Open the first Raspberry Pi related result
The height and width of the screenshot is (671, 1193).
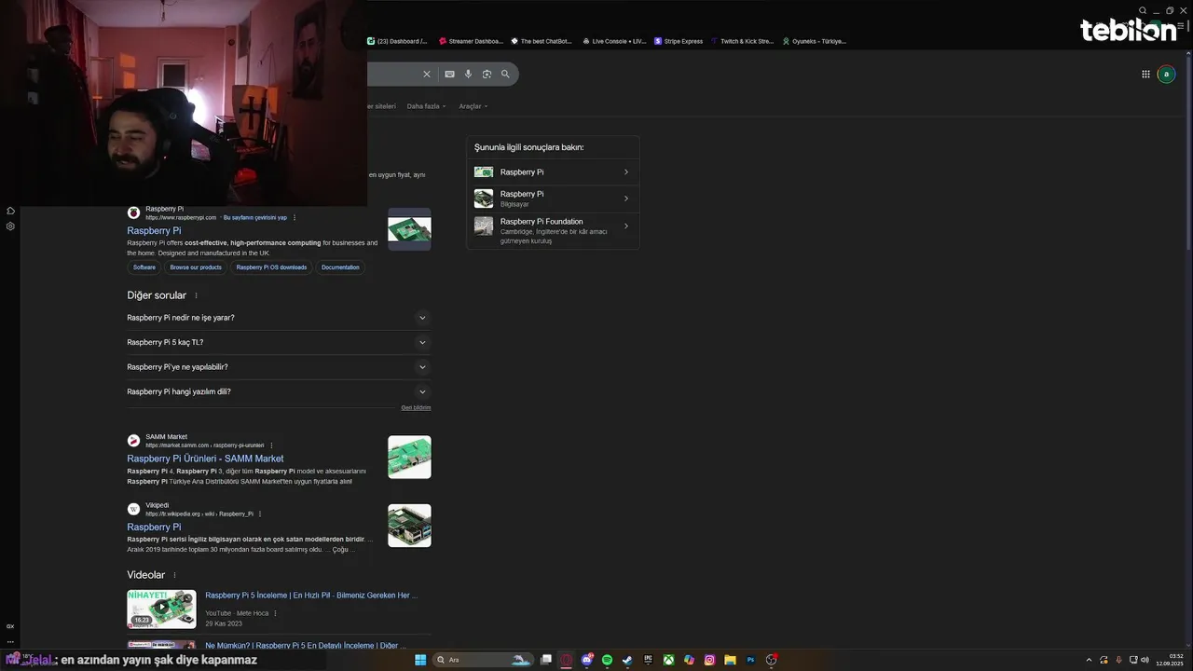553,172
